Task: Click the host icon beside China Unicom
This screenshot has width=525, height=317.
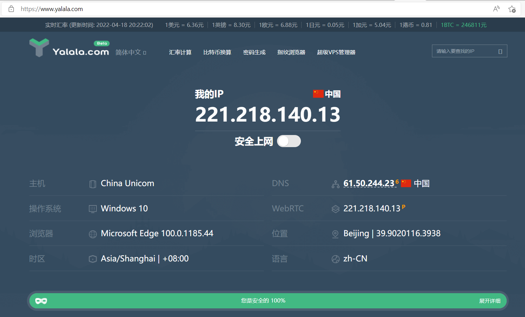Action: point(93,184)
